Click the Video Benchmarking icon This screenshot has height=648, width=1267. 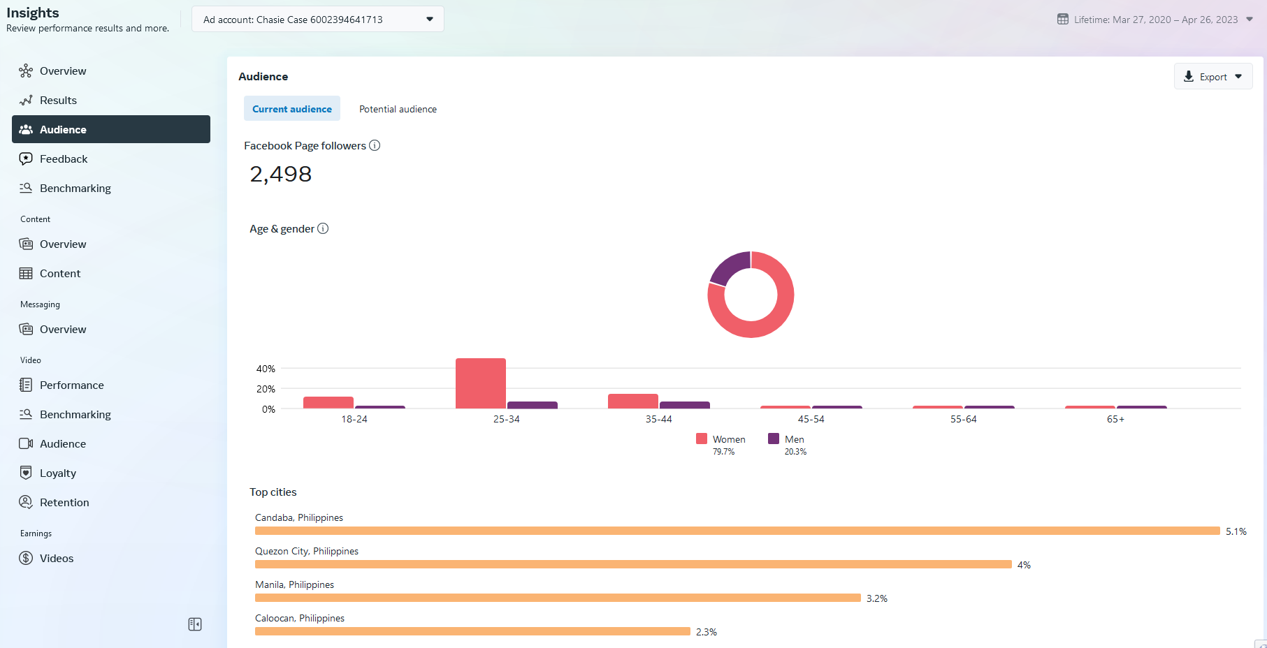pos(26,414)
